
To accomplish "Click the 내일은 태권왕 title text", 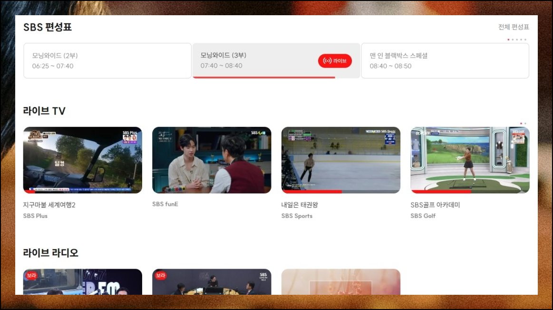I will point(300,205).
